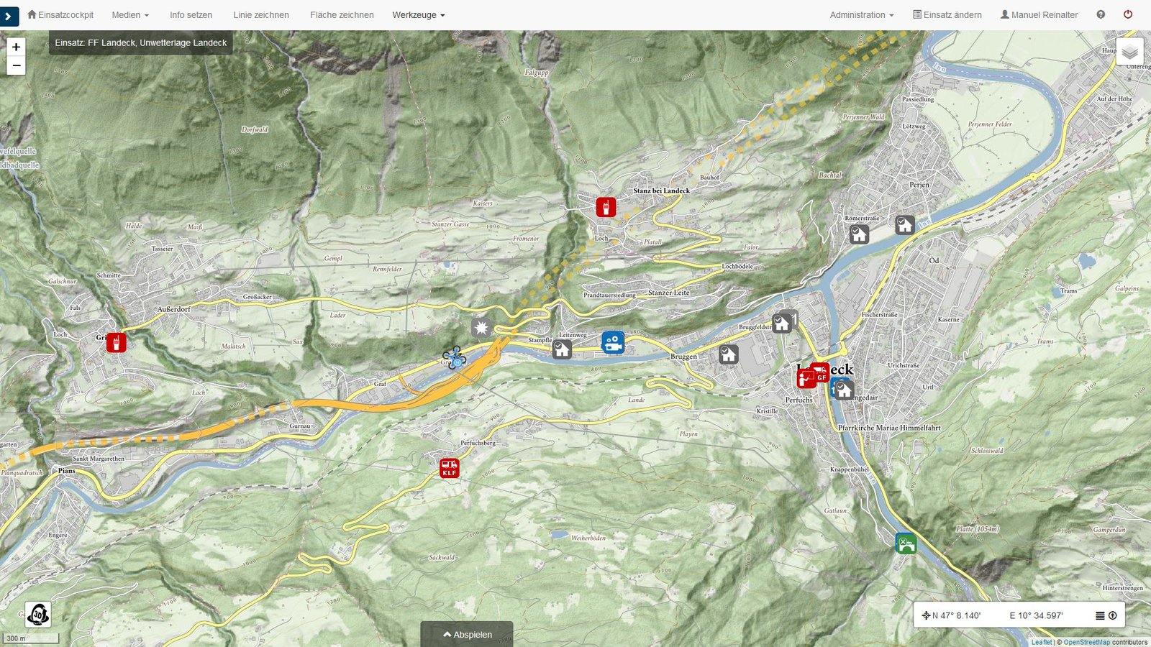Click the E 10° 34.597' longitude value
The height and width of the screenshot is (647, 1151).
pos(1036,615)
